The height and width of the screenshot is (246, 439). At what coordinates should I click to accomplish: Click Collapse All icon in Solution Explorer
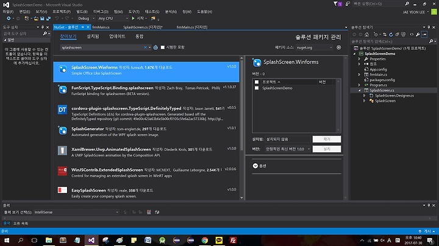[397, 34]
